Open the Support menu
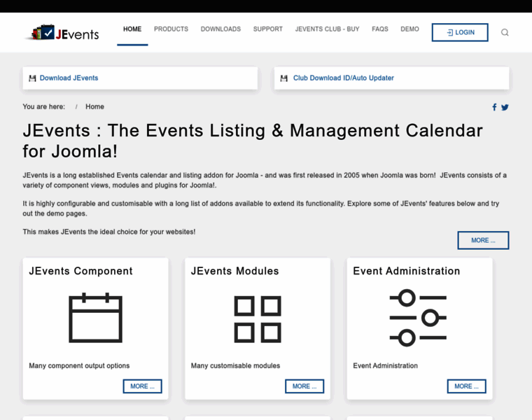 [267, 29]
